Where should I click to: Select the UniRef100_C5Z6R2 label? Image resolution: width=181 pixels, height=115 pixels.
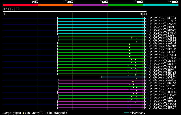tap(162, 43)
